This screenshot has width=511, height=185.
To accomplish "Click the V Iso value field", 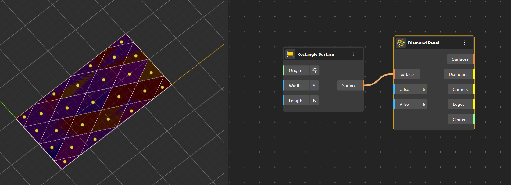I will [423, 104].
